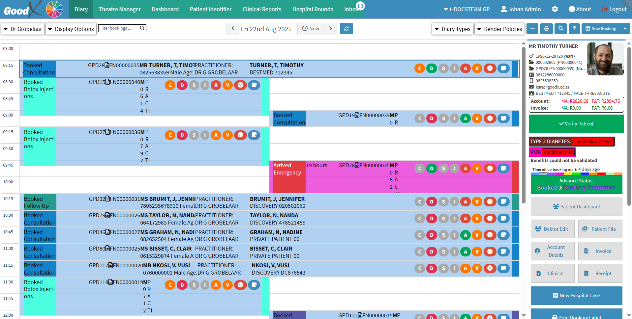Expand the Diary Types dropdown
The height and width of the screenshot is (319, 632).
pyautogui.click(x=452, y=29)
